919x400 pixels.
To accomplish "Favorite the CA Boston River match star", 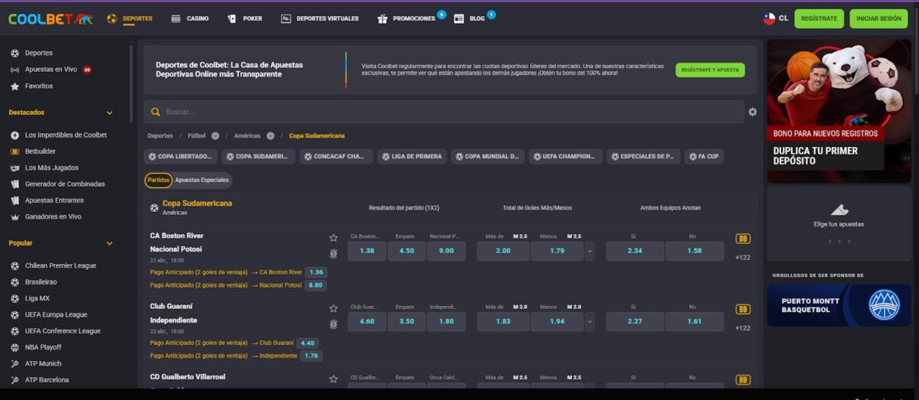I will click(x=333, y=238).
